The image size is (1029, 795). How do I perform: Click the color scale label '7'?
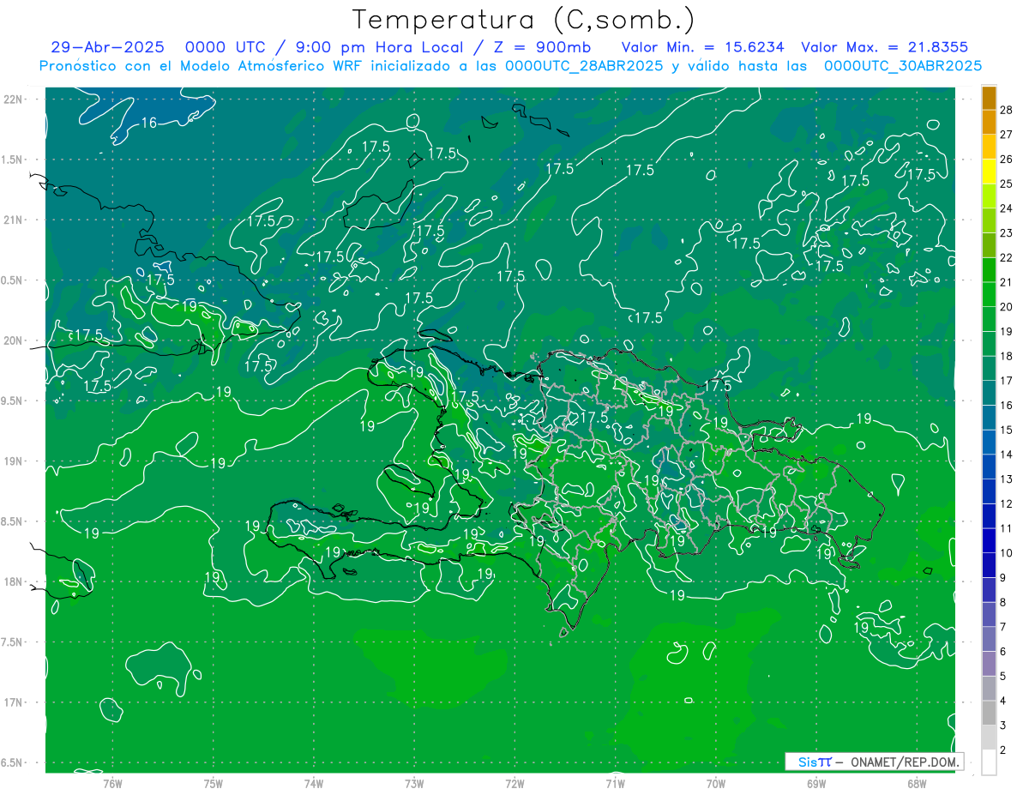[x=1003, y=627]
